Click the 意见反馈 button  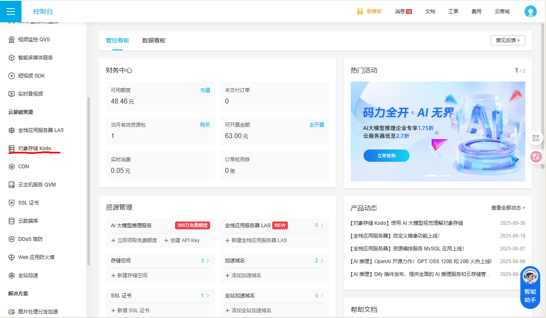tap(508, 40)
